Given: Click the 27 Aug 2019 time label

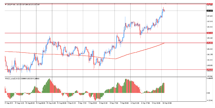Looking at the screenshot, I should pyautogui.click(x=9, y=103).
